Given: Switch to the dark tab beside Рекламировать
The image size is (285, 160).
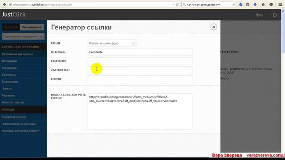Looking at the screenshot, I should (x=11, y=27).
